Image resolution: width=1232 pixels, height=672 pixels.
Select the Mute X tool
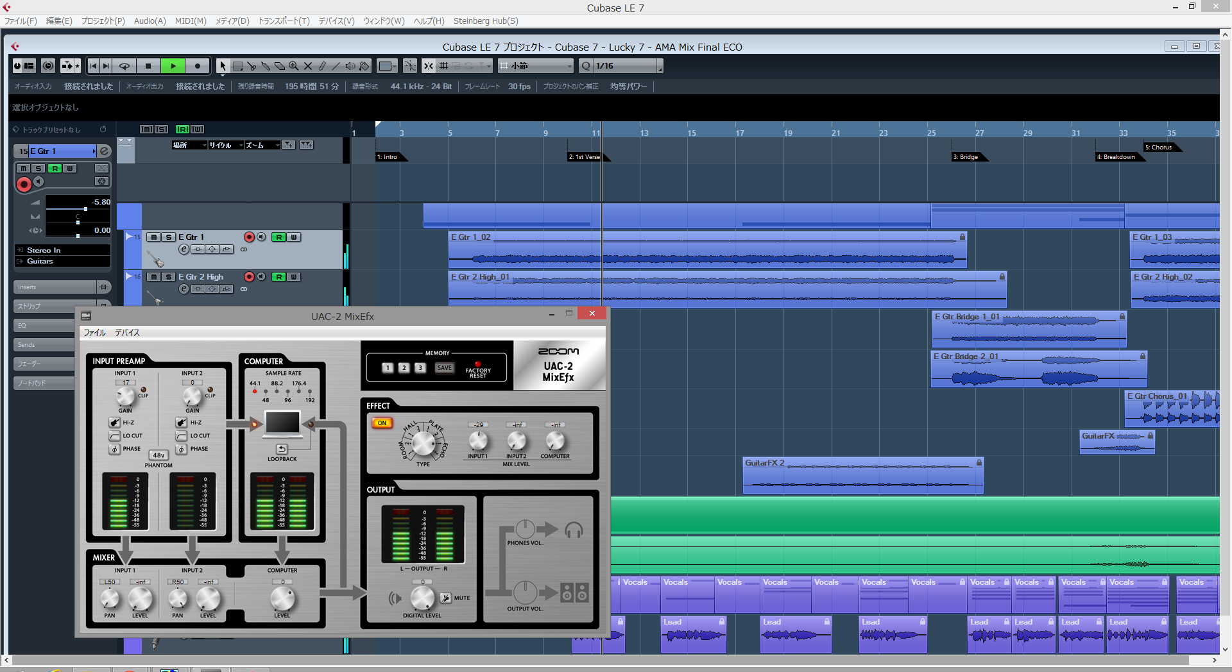click(308, 66)
